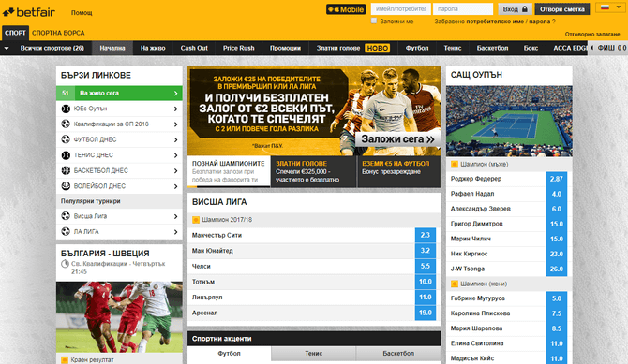Select Григор Димитров odds 15.0

(x=557, y=224)
